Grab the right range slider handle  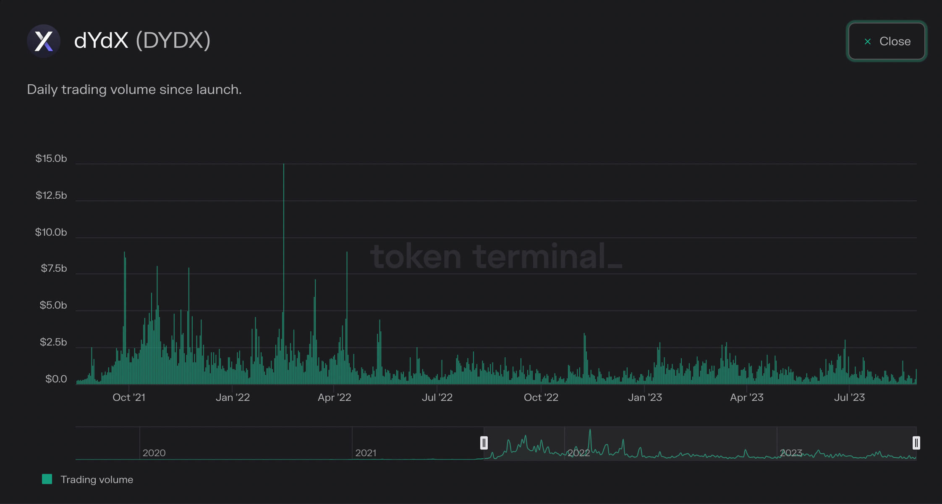916,443
